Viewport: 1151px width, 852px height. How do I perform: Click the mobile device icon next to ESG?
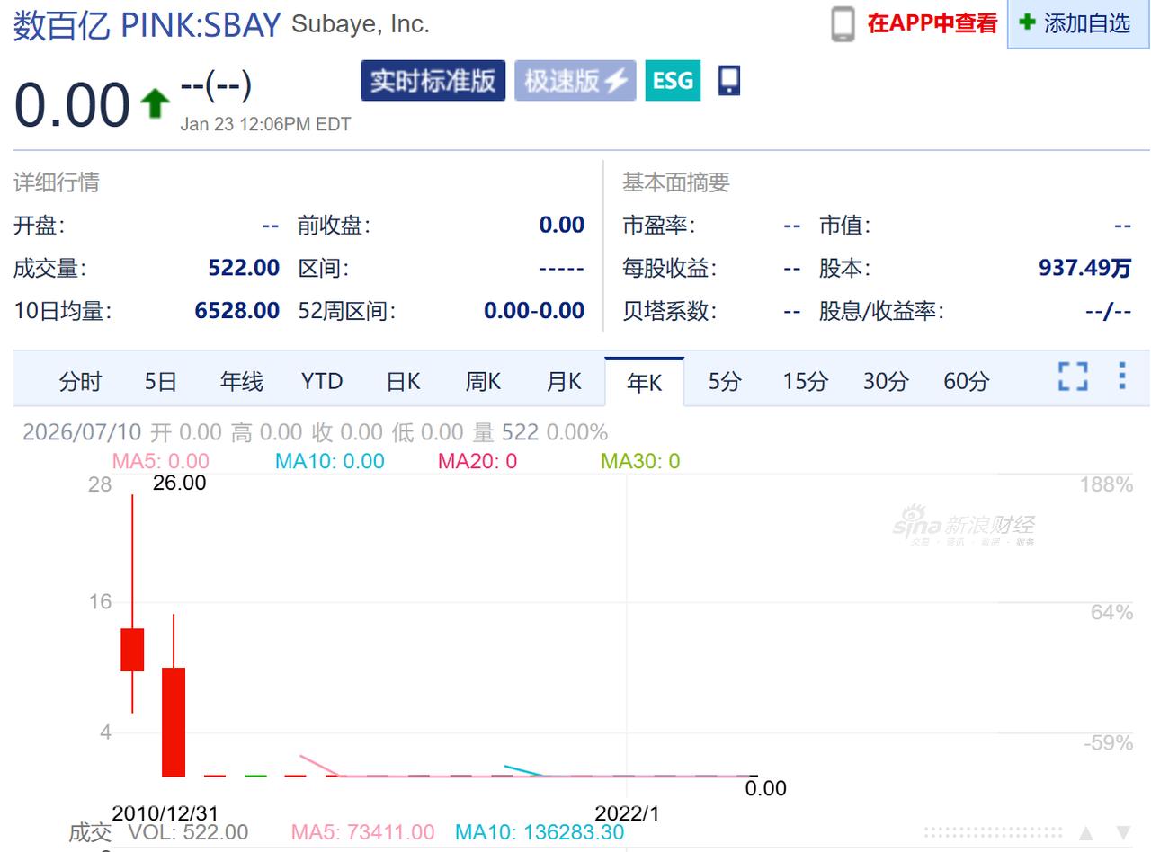point(729,81)
